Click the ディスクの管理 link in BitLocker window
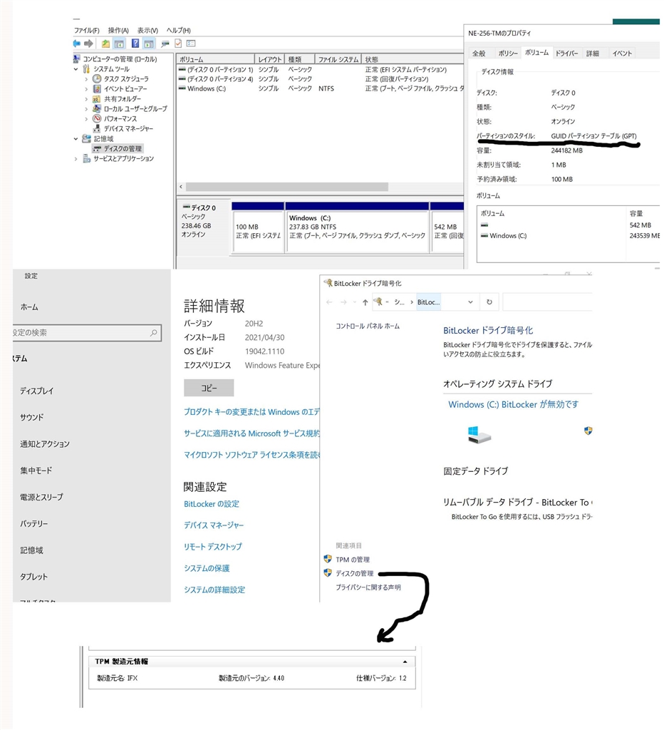The image size is (664, 730). coord(355,573)
